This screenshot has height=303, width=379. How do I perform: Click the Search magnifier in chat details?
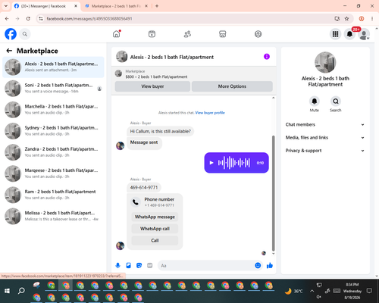(x=336, y=102)
